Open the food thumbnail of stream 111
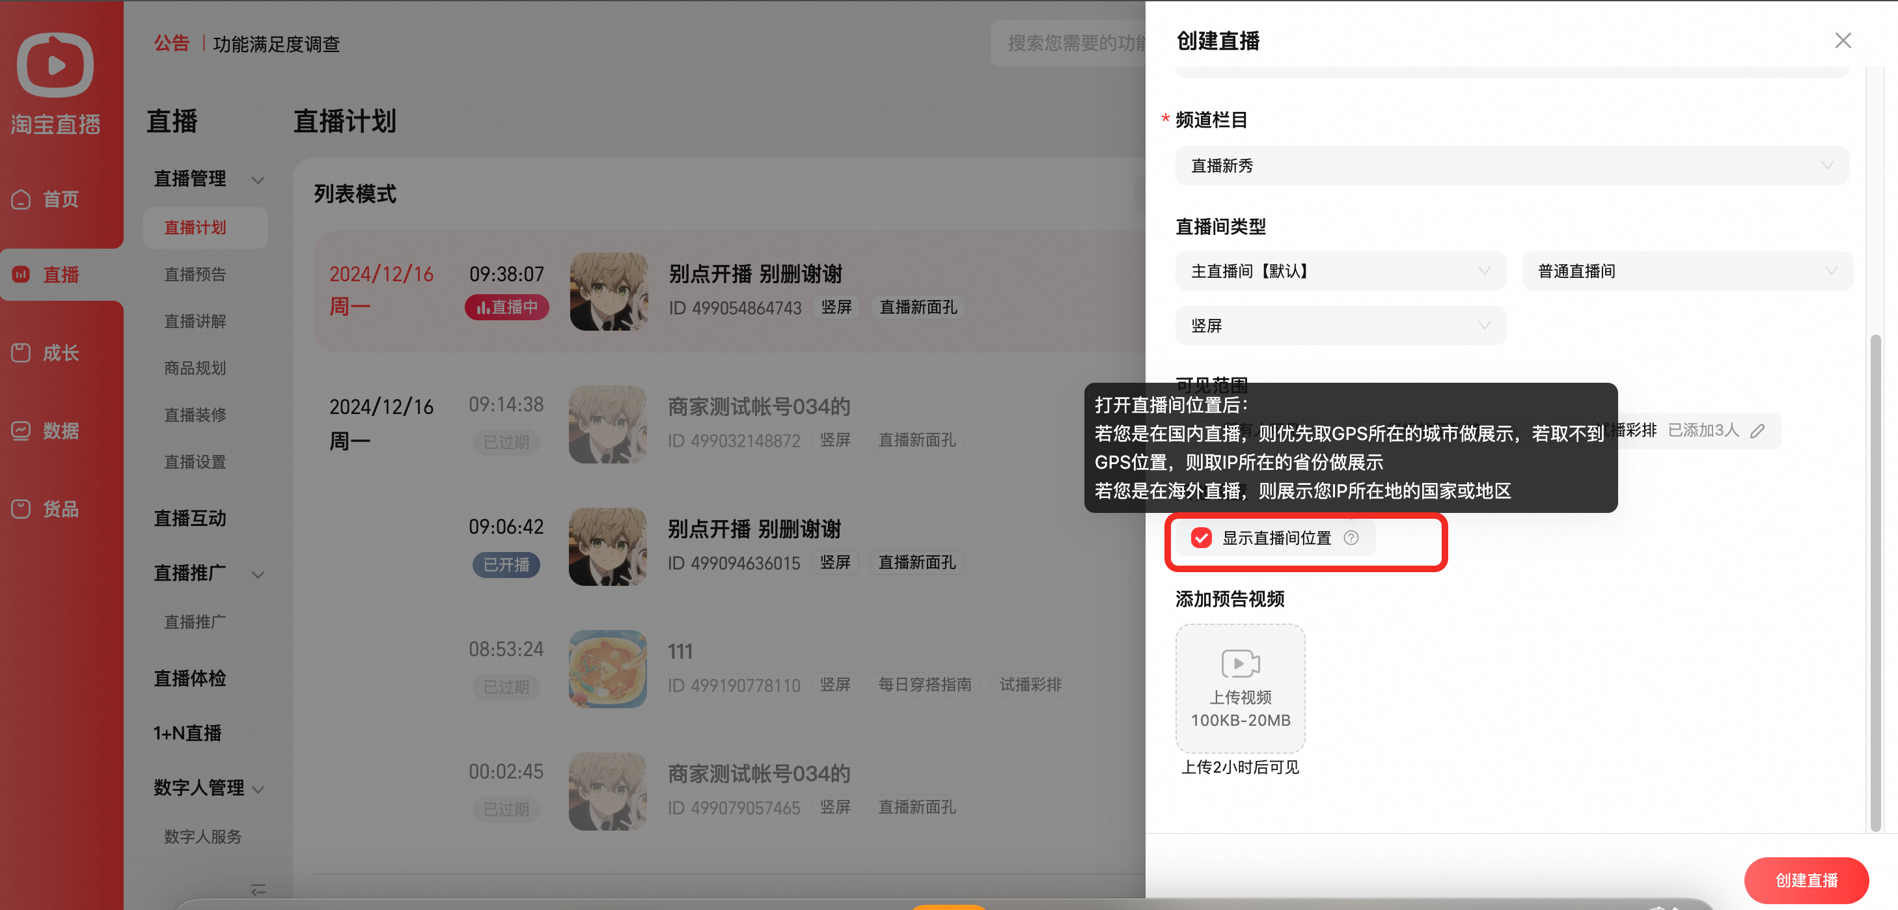This screenshot has width=1898, height=910. [x=608, y=669]
